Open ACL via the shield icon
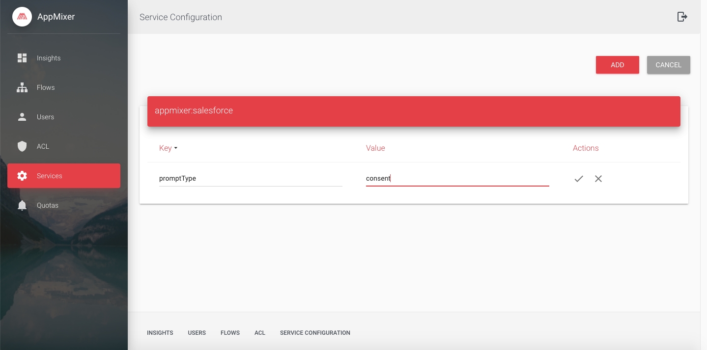Image resolution: width=707 pixels, height=350 pixels. pos(22,146)
